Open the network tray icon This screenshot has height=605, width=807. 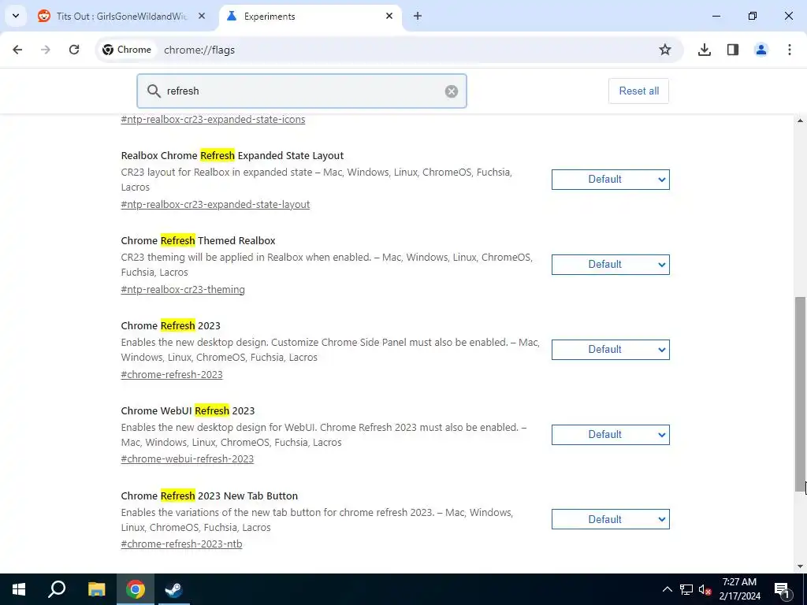686,589
